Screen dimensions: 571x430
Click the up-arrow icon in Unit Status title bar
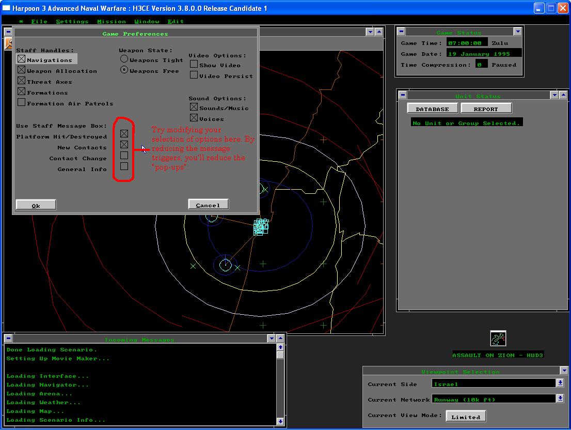coord(563,95)
